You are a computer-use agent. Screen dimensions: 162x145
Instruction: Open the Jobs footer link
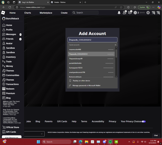tap(29, 121)
